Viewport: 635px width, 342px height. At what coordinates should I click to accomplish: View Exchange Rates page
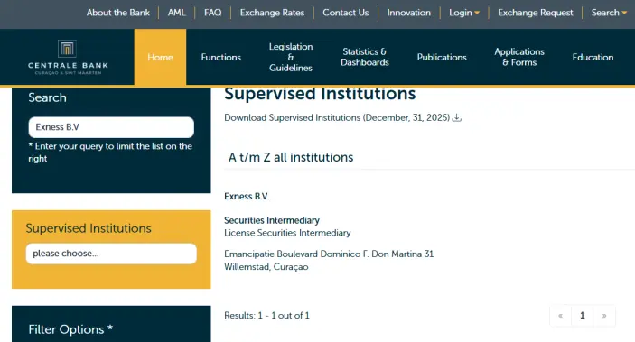click(x=272, y=13)
